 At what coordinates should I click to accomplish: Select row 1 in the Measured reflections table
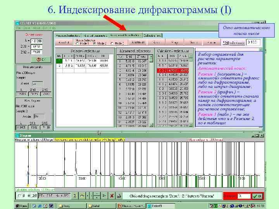(133, 61)
